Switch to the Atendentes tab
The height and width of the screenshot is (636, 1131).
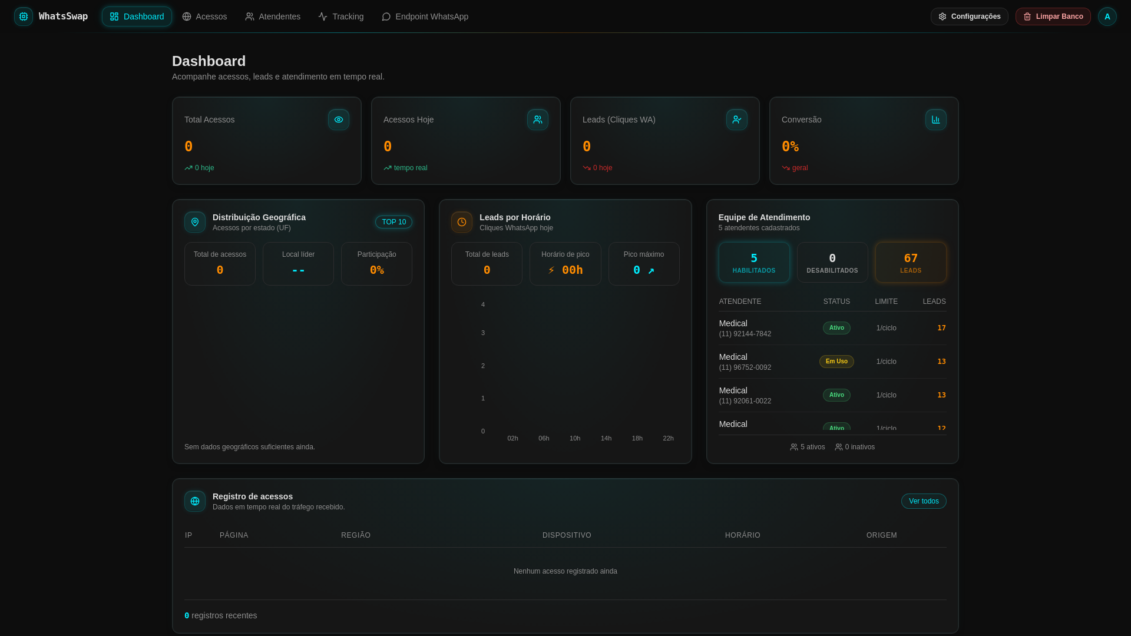point(273,16)
